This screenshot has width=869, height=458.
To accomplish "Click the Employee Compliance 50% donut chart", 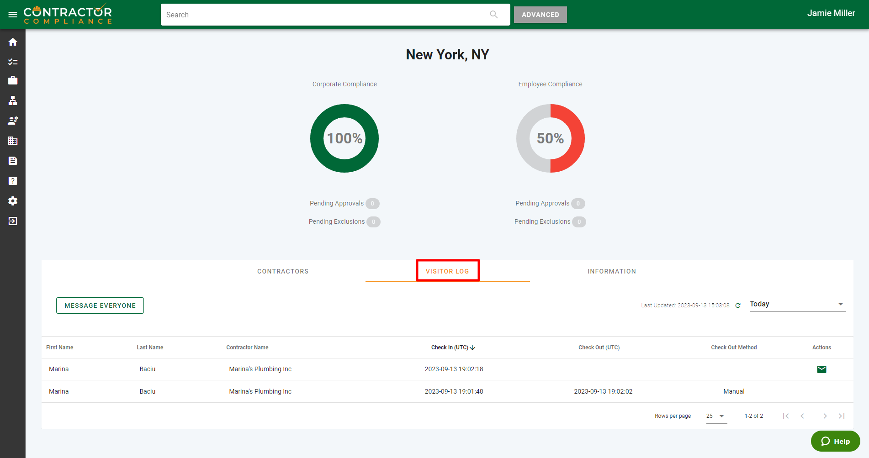I will [550, 138].
